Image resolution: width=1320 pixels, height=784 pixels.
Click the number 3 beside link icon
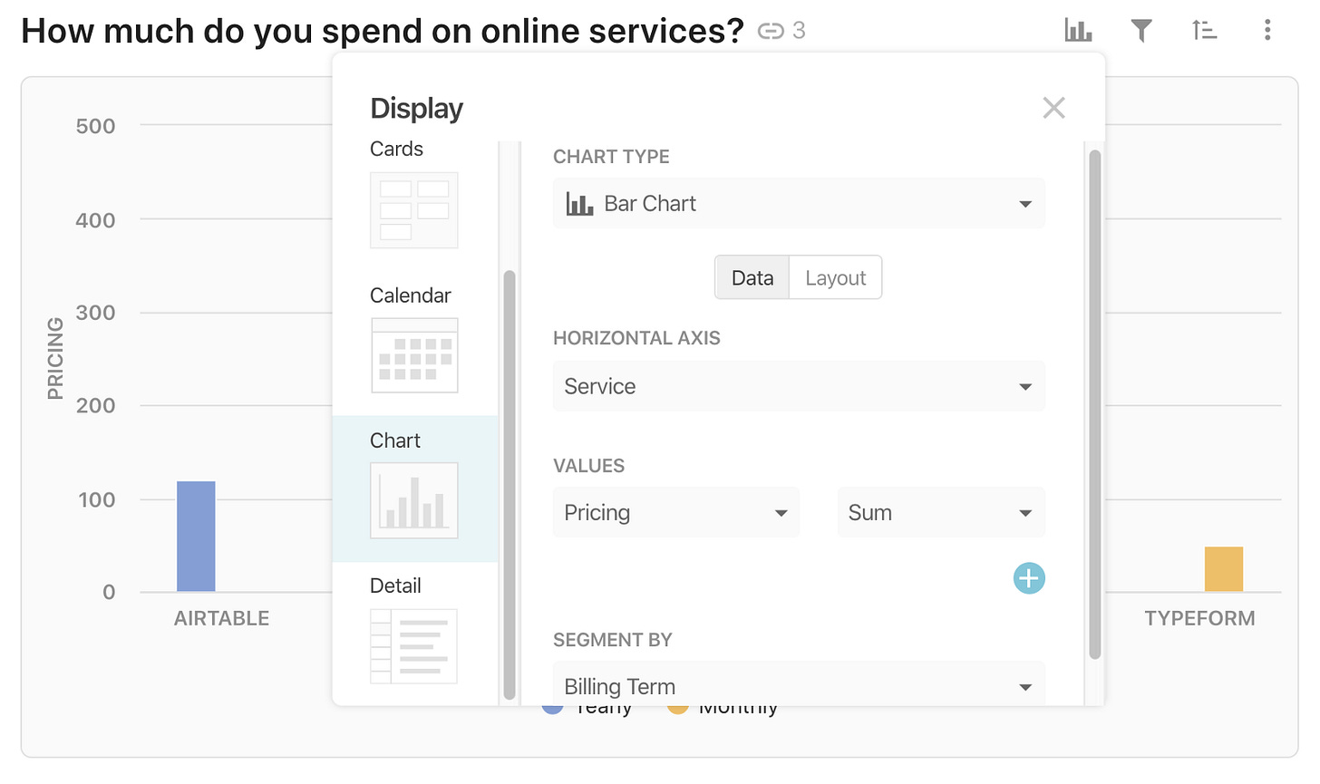(x=799, y=31)
